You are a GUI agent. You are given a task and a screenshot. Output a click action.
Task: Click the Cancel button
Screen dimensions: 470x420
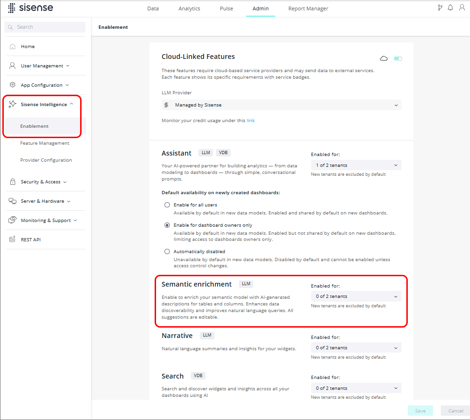pyautogui.click(x=455, y=411)
